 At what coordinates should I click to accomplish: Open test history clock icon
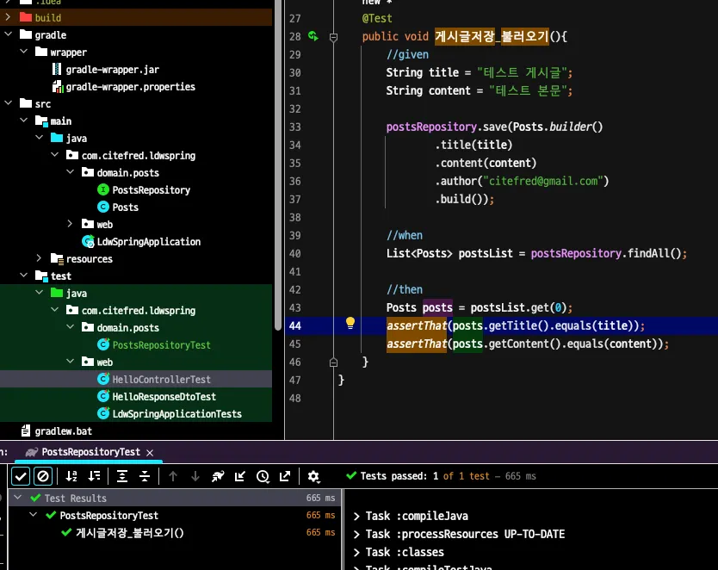pos(263,476)
